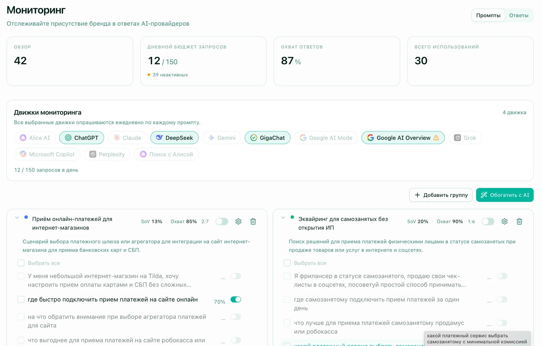Switch to the Ответы tab
Image resolution: width=542 pixels, height=346 pixels.
pos(519,15)
